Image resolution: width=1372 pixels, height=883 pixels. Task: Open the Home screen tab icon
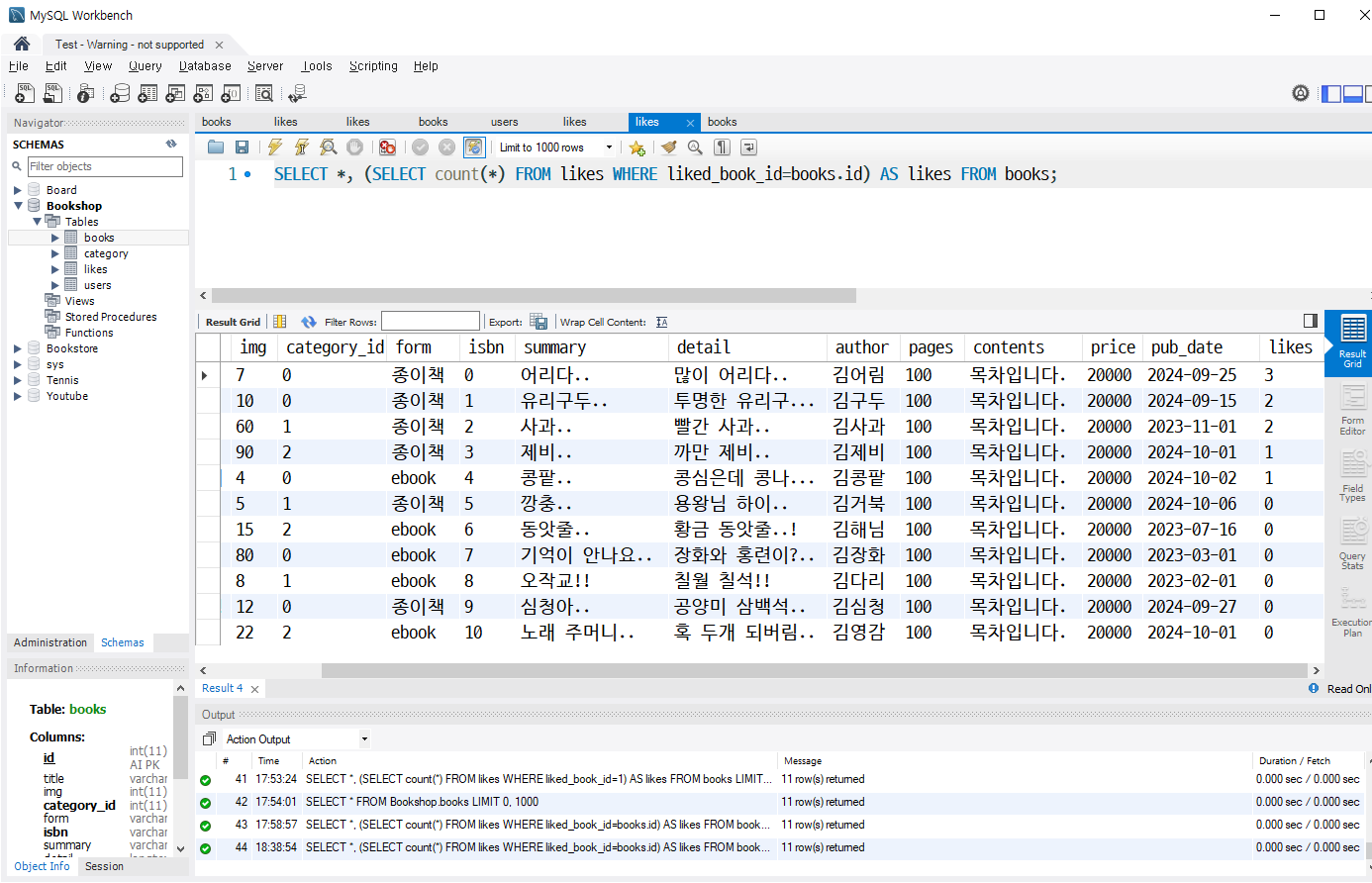(x=22, y=44)
